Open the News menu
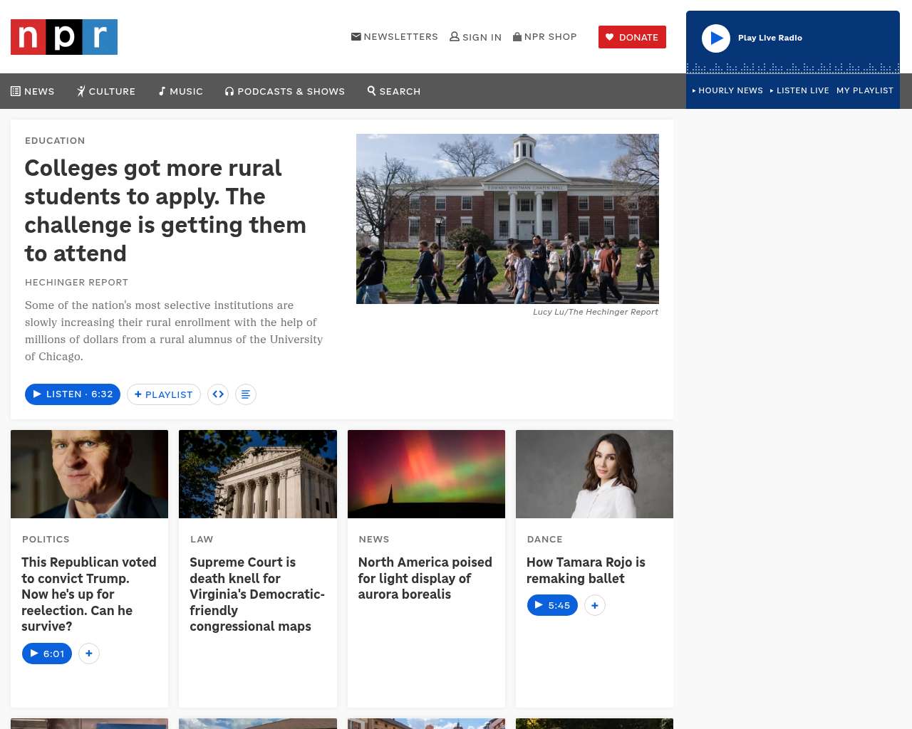 (x=33, y=91)
